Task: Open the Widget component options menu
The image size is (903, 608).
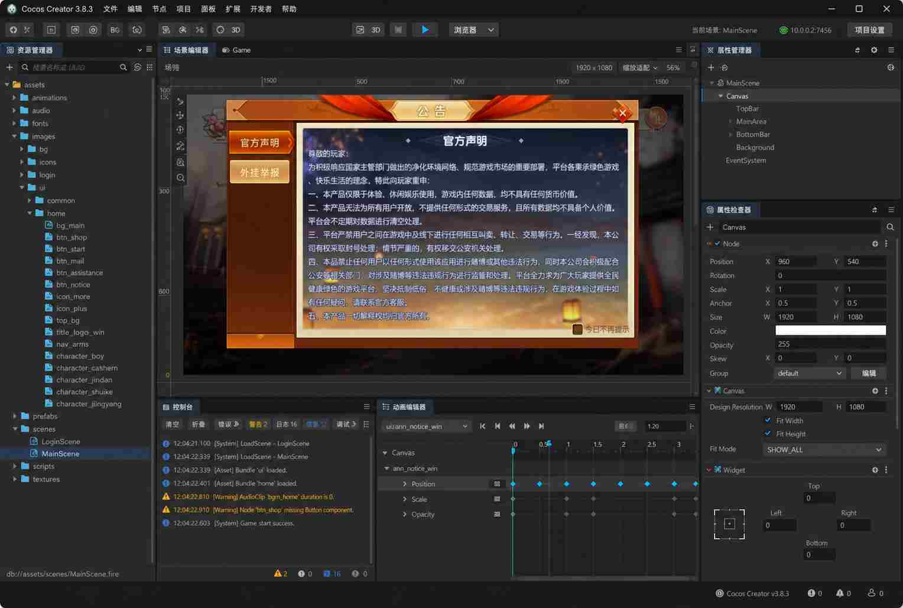Action: pyautogui.click(x=886, y=470)
